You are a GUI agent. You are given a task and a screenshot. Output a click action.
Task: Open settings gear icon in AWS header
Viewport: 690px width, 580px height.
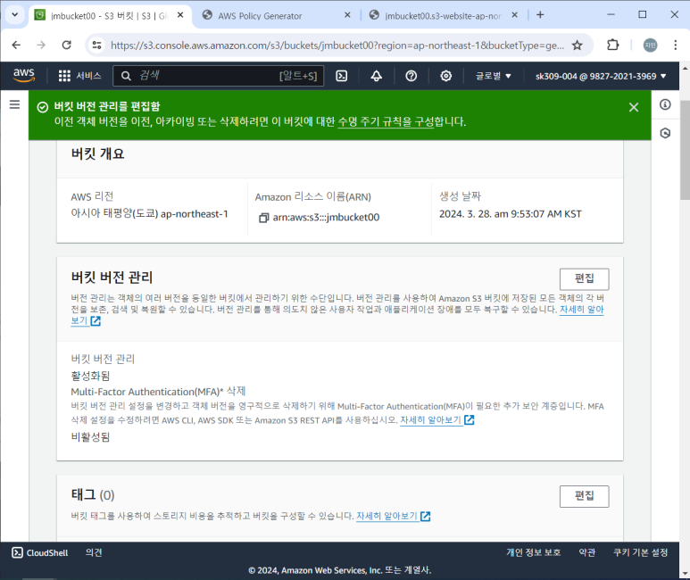point(445,76)
